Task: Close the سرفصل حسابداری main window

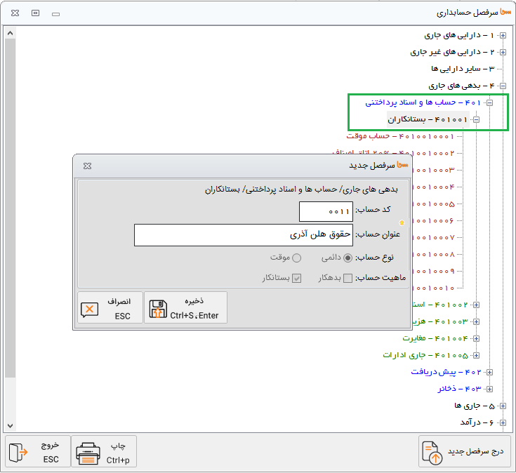Action: pos(15,13)
